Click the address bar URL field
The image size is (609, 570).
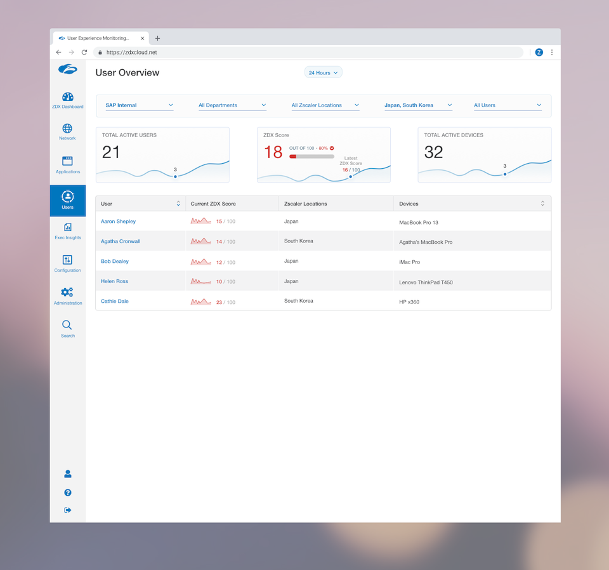(x=308, y=53)
